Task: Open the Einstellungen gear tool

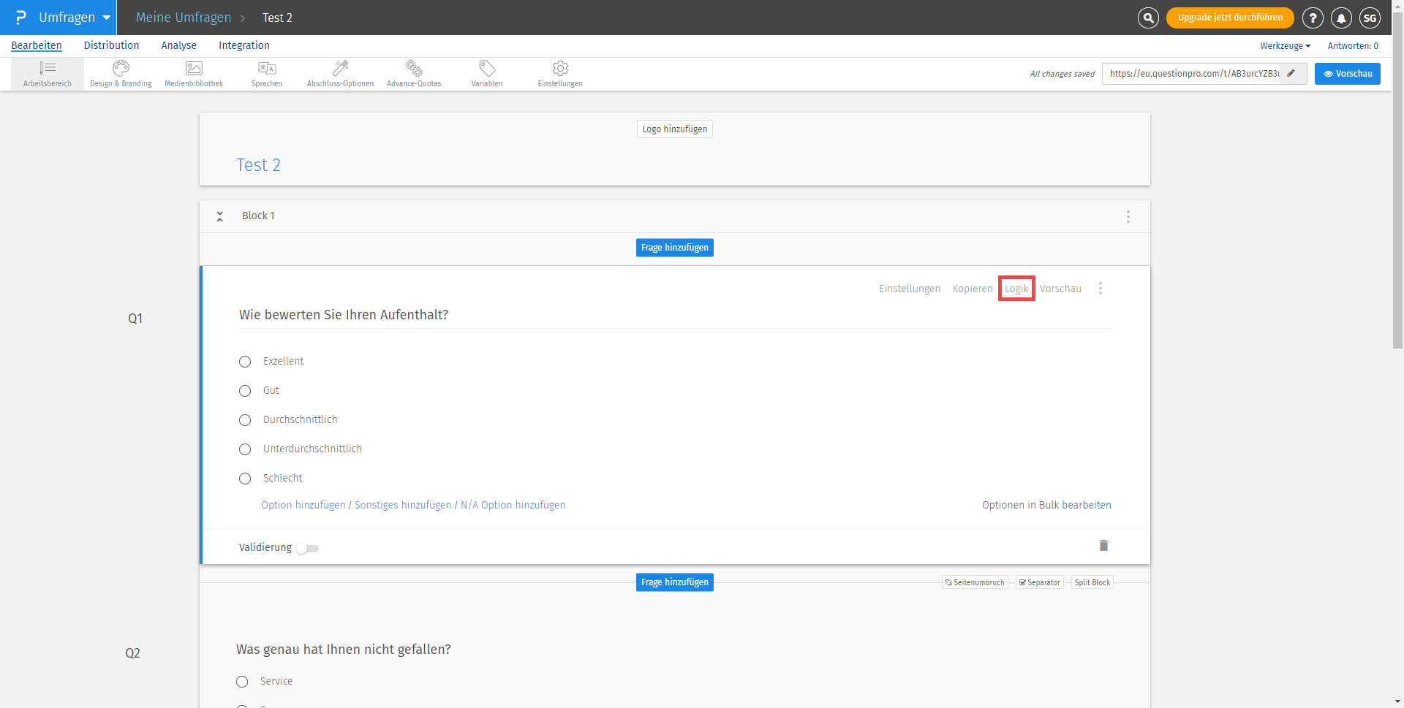Action: coord(560,74)
